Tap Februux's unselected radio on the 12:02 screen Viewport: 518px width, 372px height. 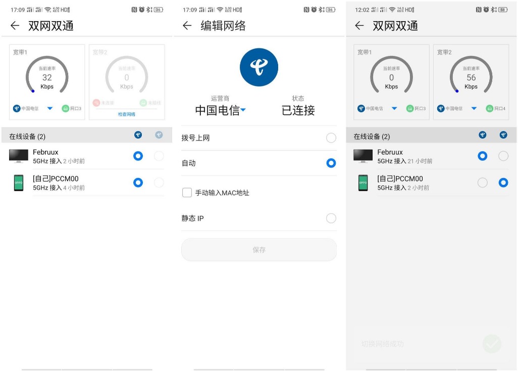(x=503, y=156)
